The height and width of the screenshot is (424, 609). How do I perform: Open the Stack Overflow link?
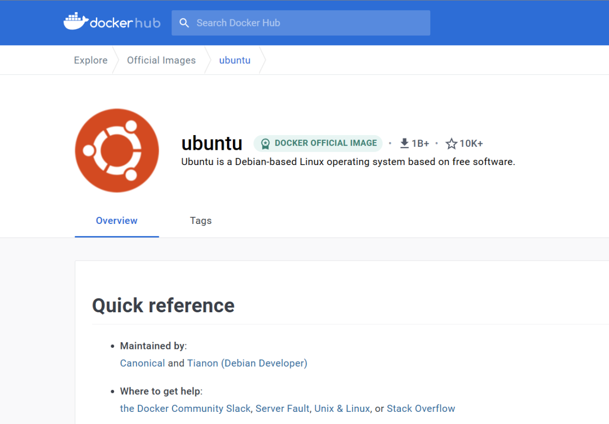tap(421, 408)
